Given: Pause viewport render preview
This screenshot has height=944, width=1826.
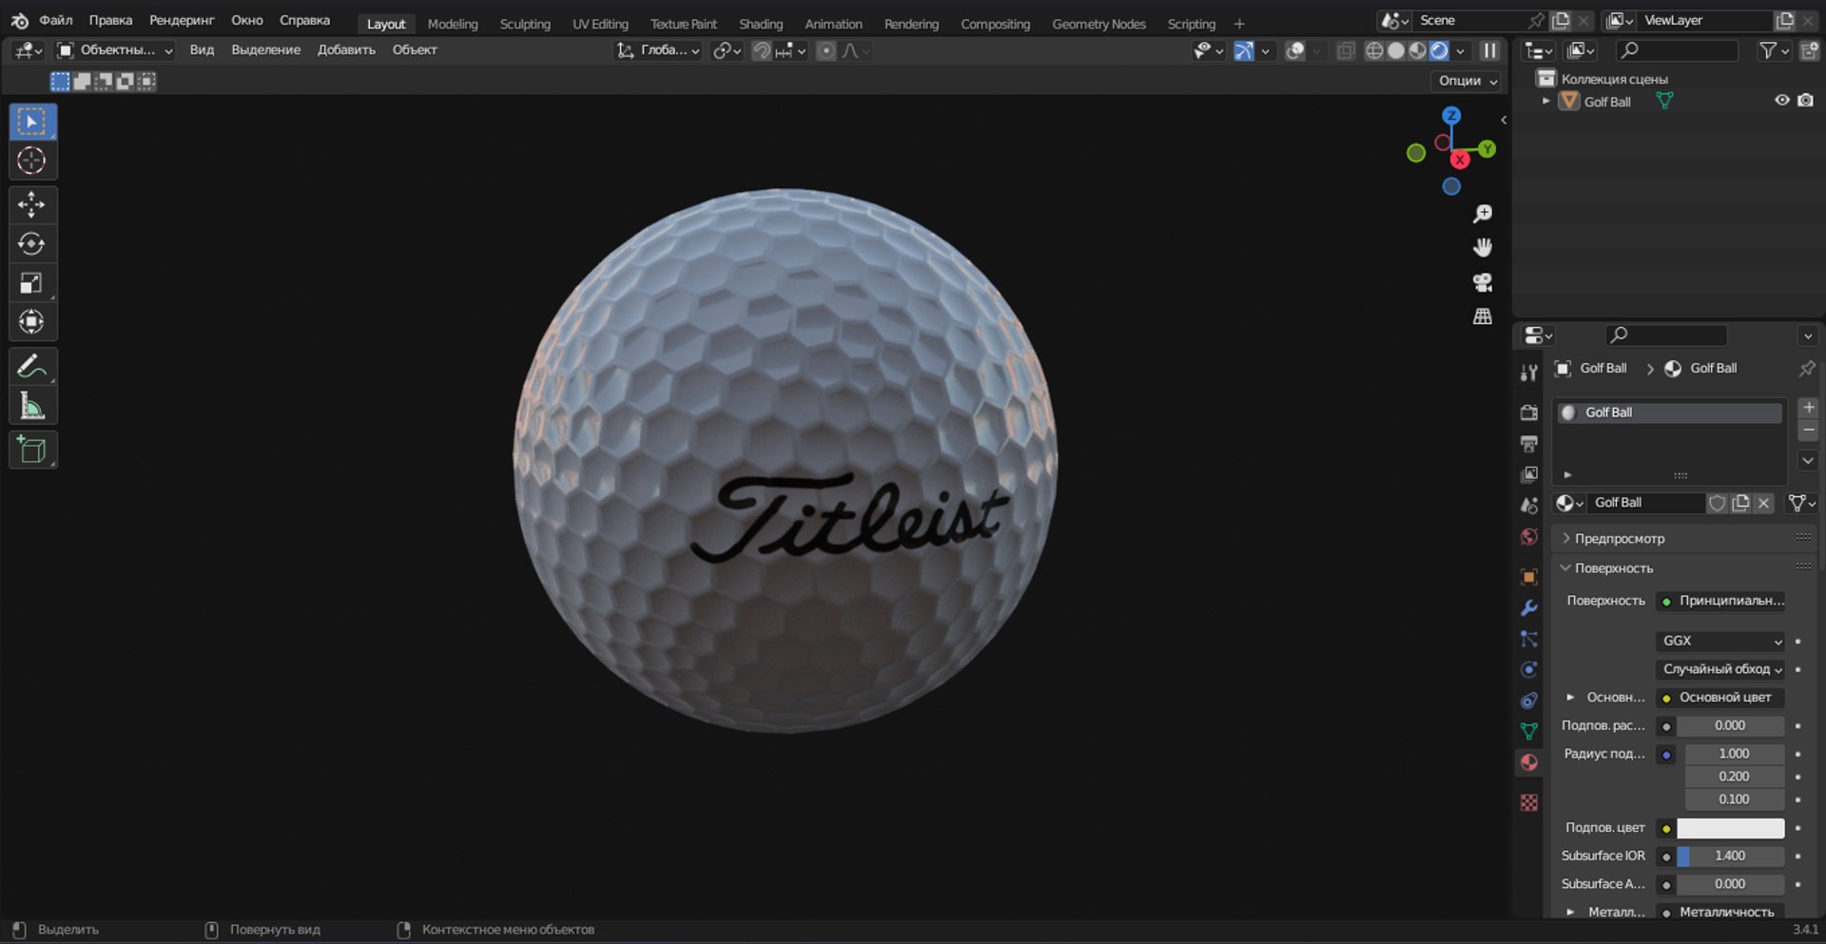Looking at the screenshot, I should point(1489,50).
